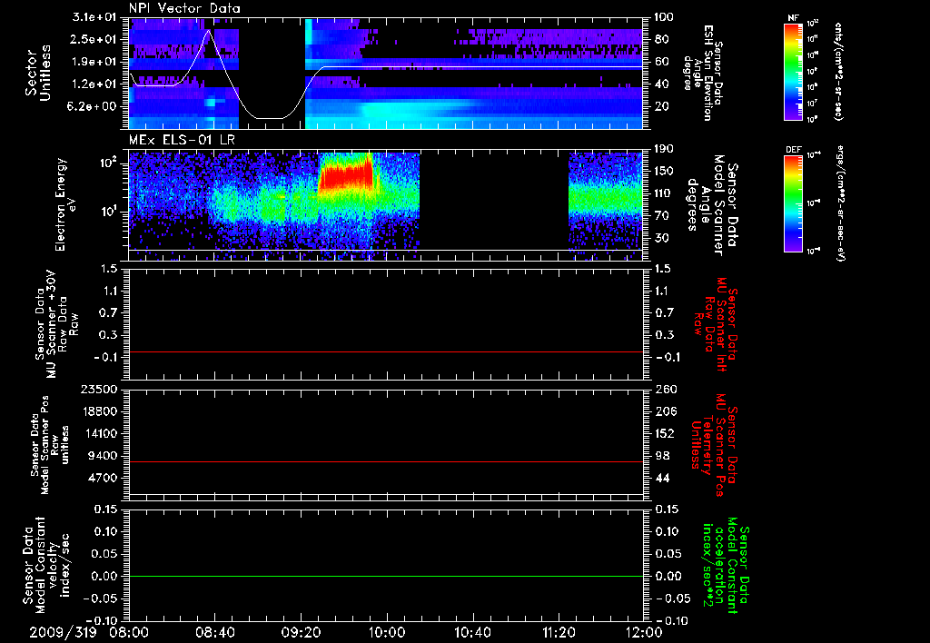Viewport: 930px width, 643px height.
Task: Click the 9400 scanner position tick label
Action: pos(103,456)
